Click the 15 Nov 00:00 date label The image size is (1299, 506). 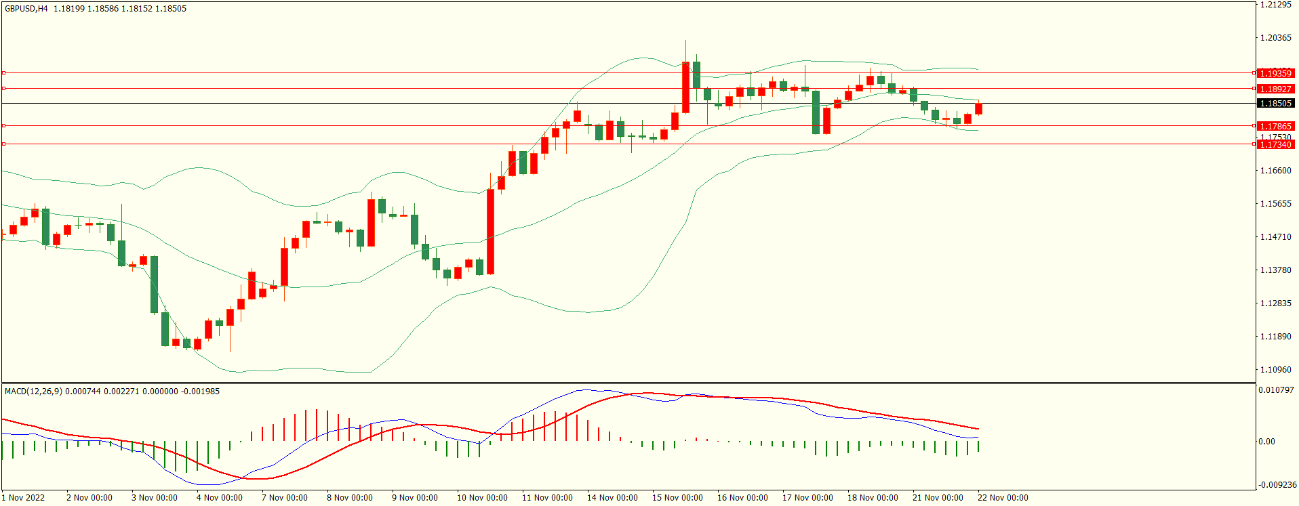[677, 498]
